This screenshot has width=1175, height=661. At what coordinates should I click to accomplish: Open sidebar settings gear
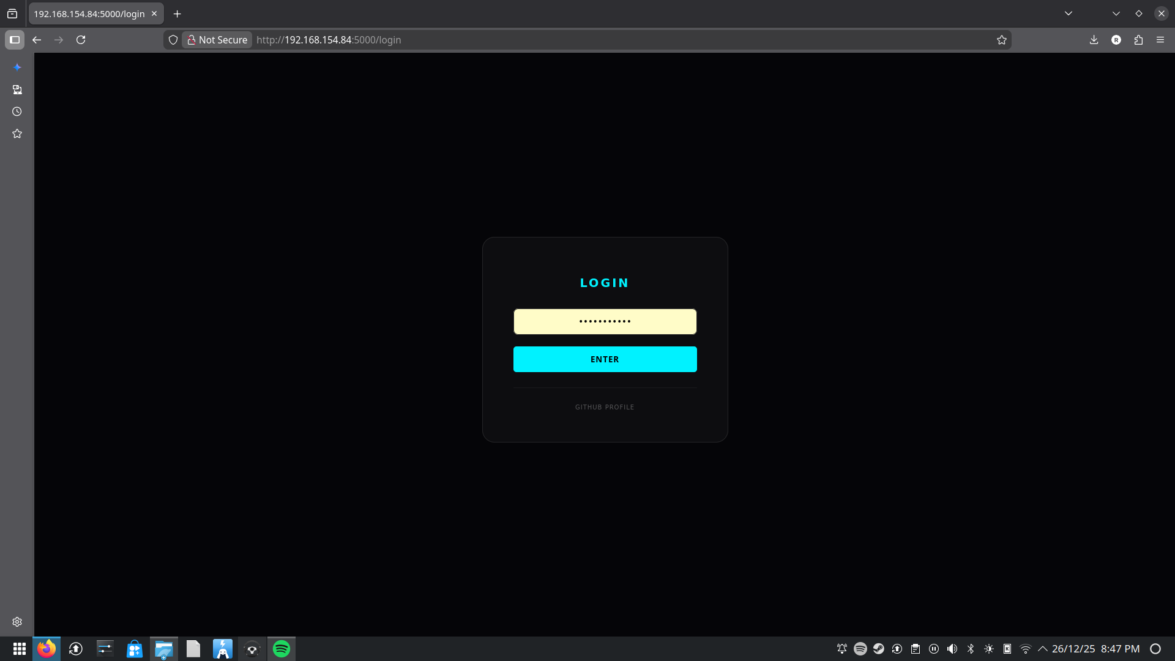[x=17, y=622]
